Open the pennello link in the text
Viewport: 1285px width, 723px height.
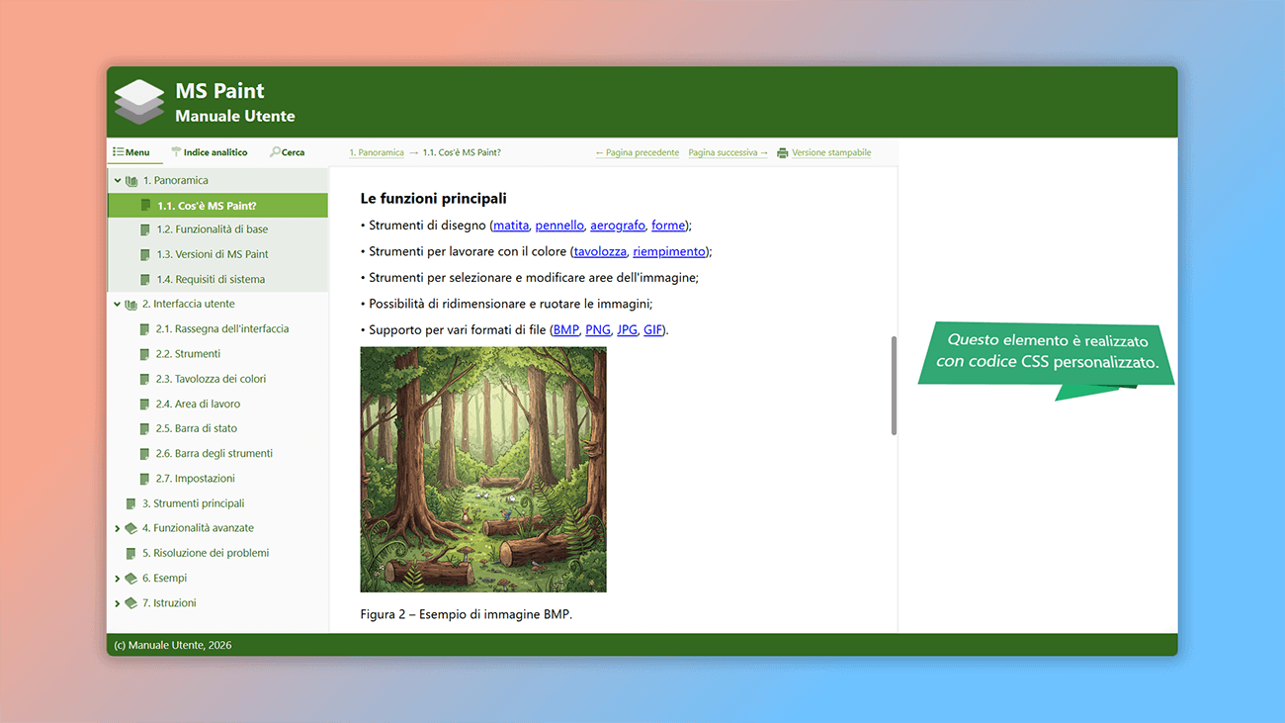[559, 225]
